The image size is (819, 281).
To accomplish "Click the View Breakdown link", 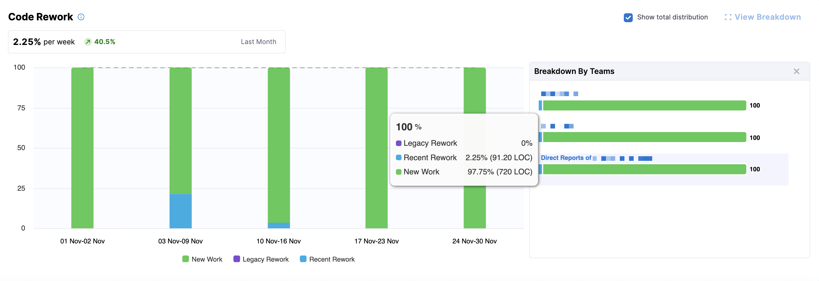I will 767,17.
